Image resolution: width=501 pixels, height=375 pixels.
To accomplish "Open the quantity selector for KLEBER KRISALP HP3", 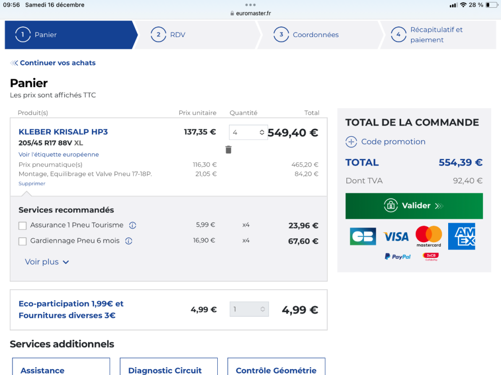I will point(248,132).
